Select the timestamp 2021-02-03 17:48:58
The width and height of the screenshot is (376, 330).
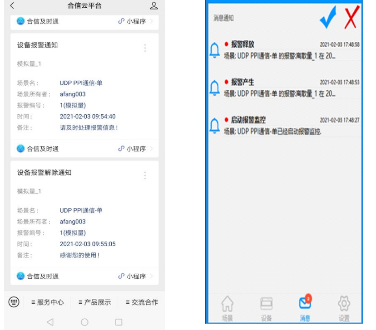point(340,44)
